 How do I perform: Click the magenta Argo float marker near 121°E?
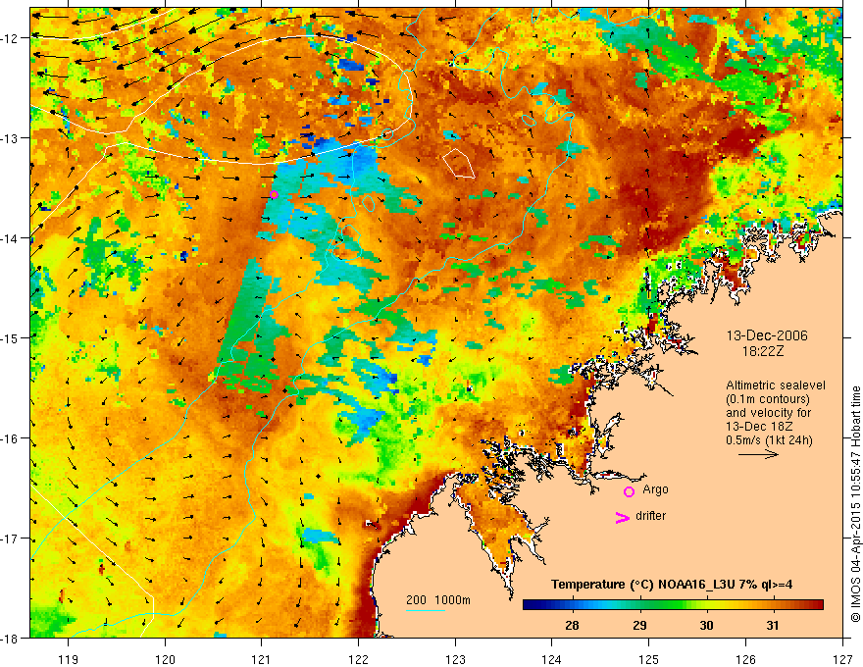point(274,195)
